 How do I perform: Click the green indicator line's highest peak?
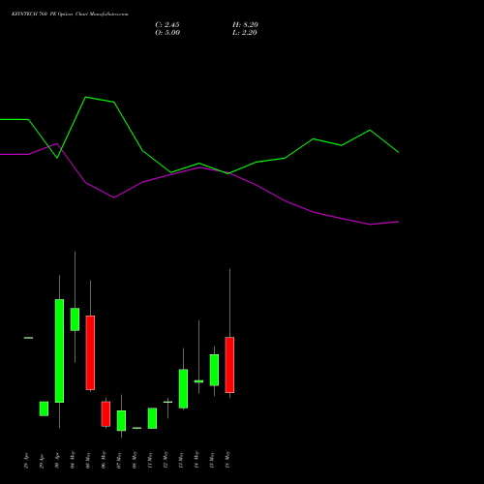(x=86, y=97)
